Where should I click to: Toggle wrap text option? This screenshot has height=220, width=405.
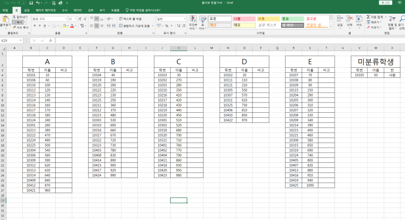(x=131, y=19)
